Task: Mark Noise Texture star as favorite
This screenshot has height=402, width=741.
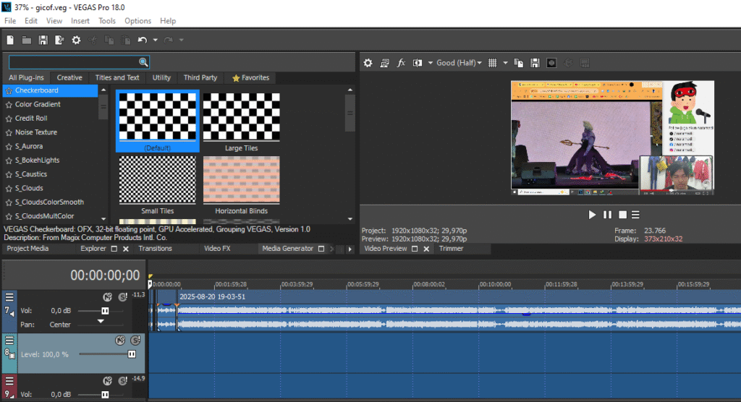Action: [9, 133]
